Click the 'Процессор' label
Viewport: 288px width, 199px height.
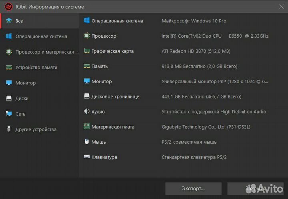pos(104,36)
